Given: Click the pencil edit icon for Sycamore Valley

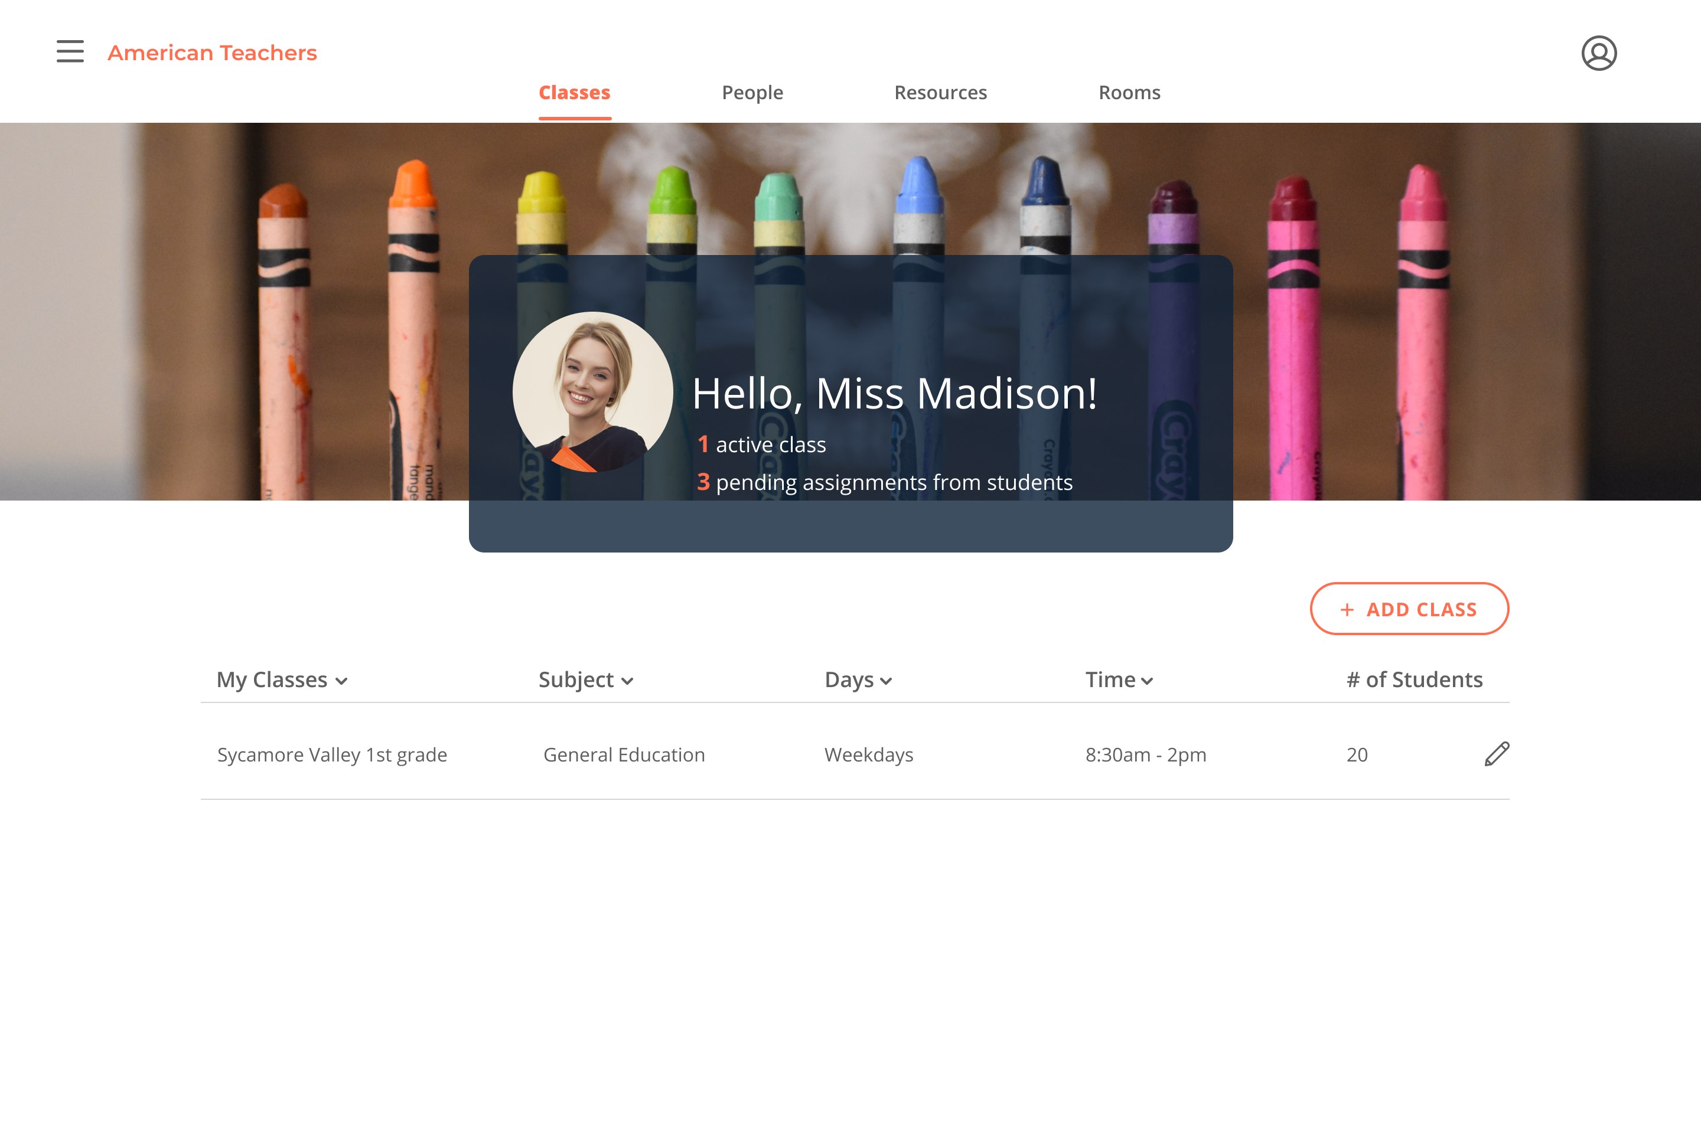Looking at the screenshot, I should (x=1497, y=754).
